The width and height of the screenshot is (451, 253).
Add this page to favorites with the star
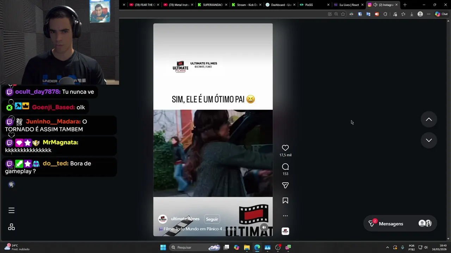(343, 14)
